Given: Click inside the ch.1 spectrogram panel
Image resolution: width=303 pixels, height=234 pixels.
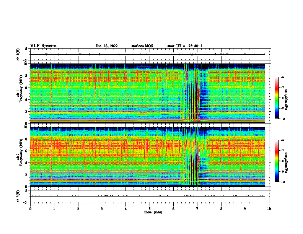Looking at the screenshot, I should tap(148, 93).
